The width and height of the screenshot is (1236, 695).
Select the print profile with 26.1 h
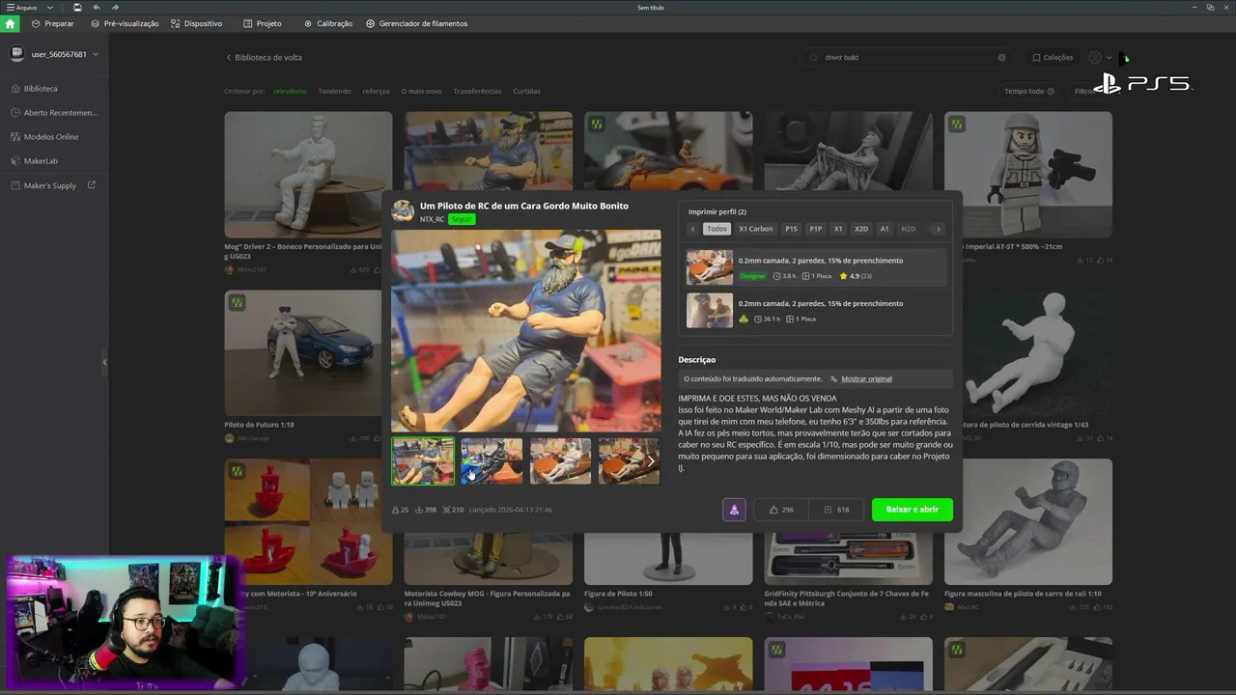pos(816,311)
